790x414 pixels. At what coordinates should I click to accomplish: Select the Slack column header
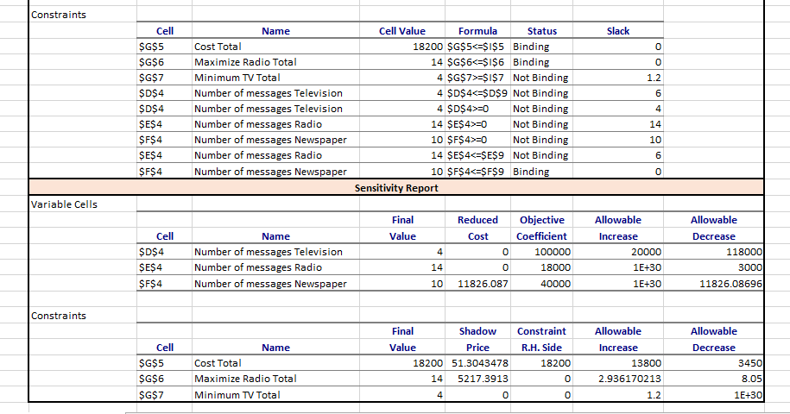click(x=618, y=31)
